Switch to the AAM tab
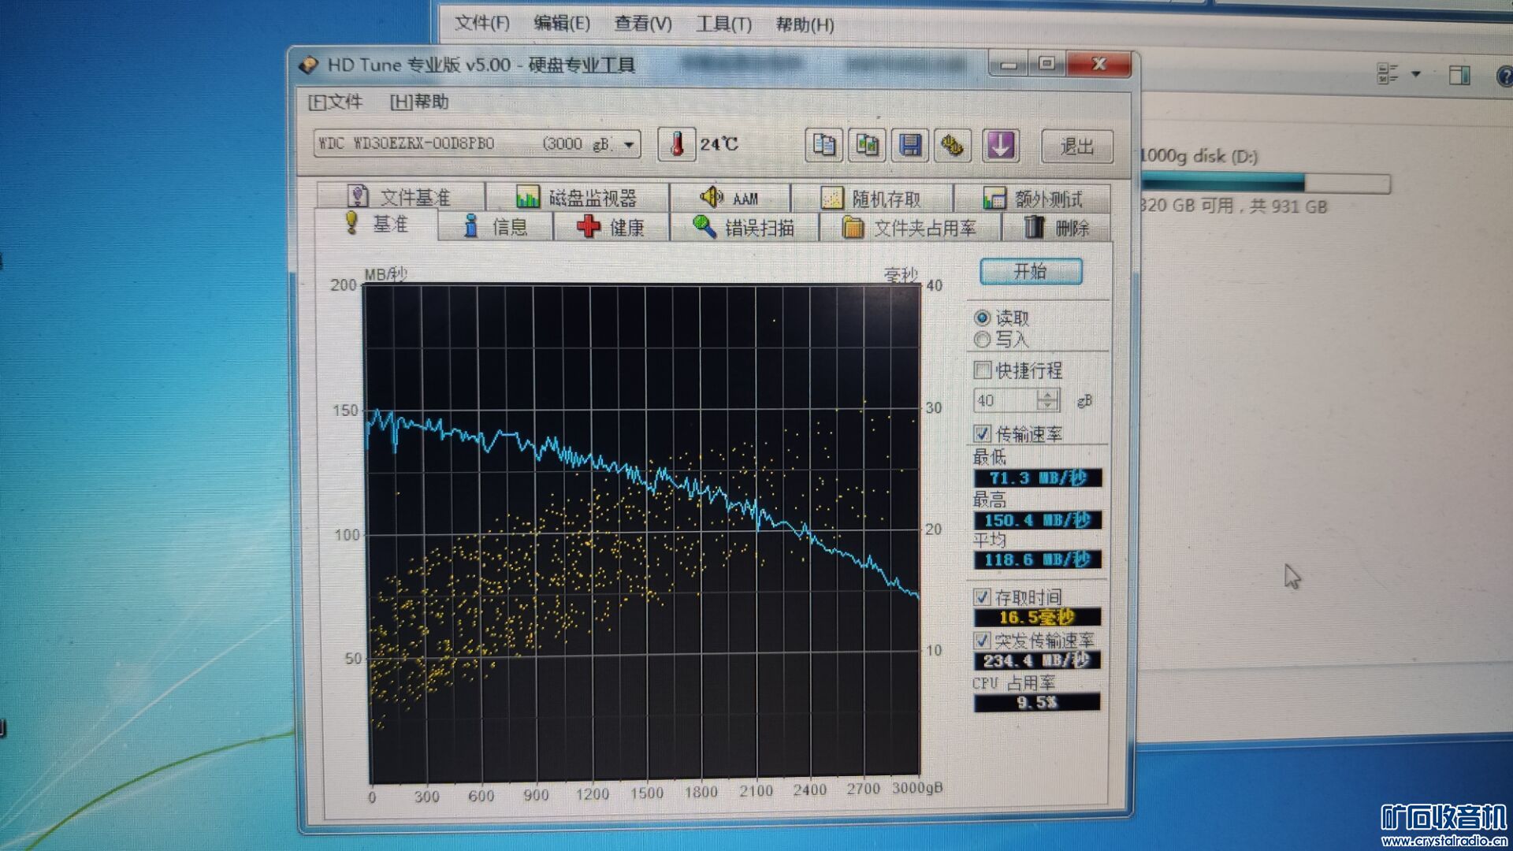1513x851 pixels. (x=730, y=198)
